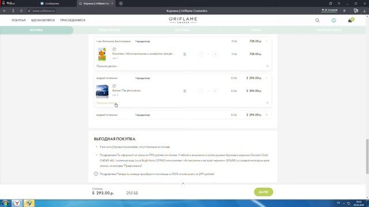369x207 pixels.
Task: Click the clock icon beside the 299 rubles congratulation
Action: click(96, 174)
